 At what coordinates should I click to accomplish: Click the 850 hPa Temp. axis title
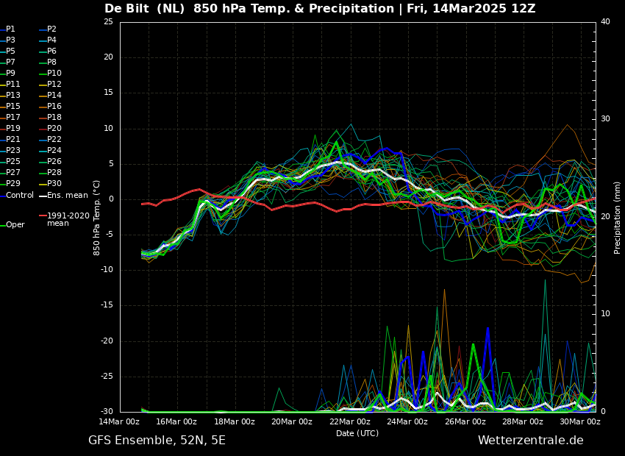click(96, 218)
